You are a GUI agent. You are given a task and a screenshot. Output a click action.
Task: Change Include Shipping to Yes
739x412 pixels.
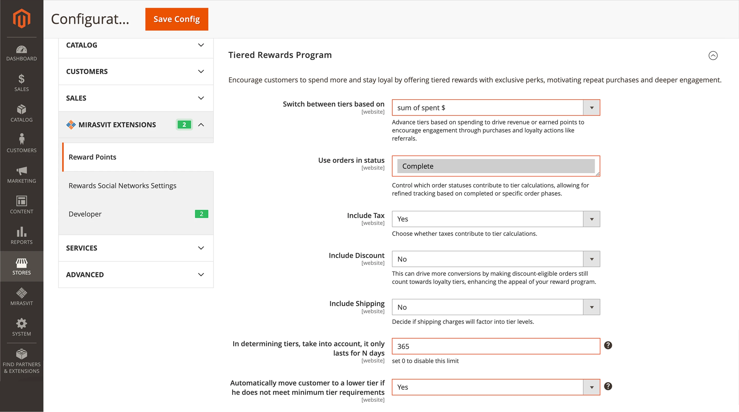click(x=592, y=307)
